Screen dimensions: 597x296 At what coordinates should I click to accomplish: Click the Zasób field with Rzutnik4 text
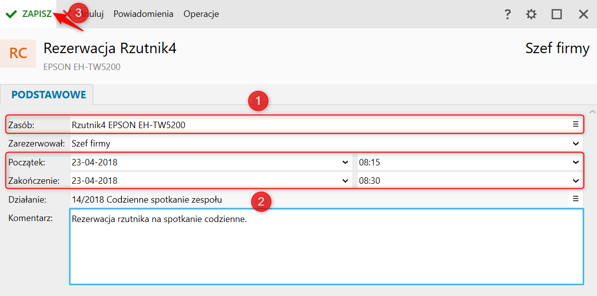tap(318, 125)
